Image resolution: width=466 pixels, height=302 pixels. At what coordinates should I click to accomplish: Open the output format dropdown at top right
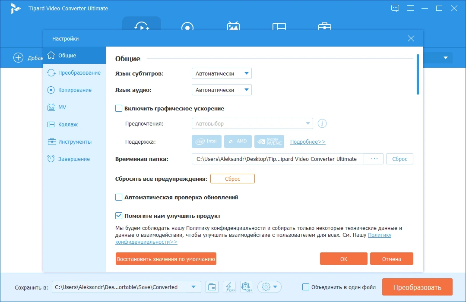pos(446,58)
